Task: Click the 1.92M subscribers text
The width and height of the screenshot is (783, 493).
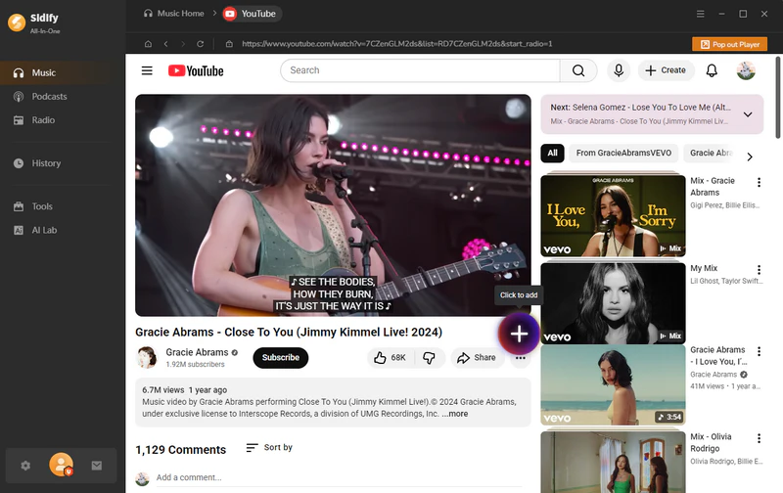Action: [195, 365]
